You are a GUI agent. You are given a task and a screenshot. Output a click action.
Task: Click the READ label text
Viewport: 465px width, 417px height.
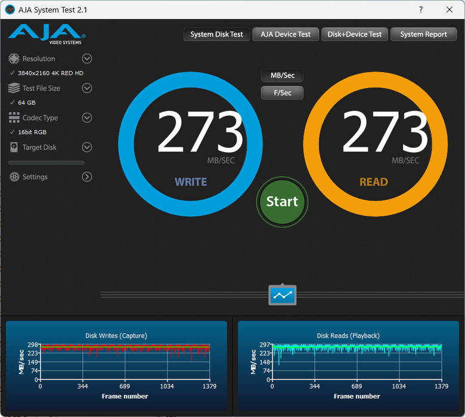(x=374, y=182)
